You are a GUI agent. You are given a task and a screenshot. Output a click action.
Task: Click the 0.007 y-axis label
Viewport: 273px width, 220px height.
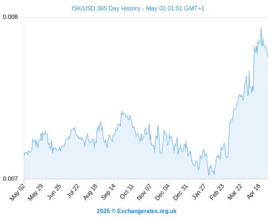[x=10, y=179]
